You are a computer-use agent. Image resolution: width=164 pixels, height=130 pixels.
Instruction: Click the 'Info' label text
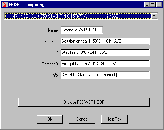[x=55, y=75]
